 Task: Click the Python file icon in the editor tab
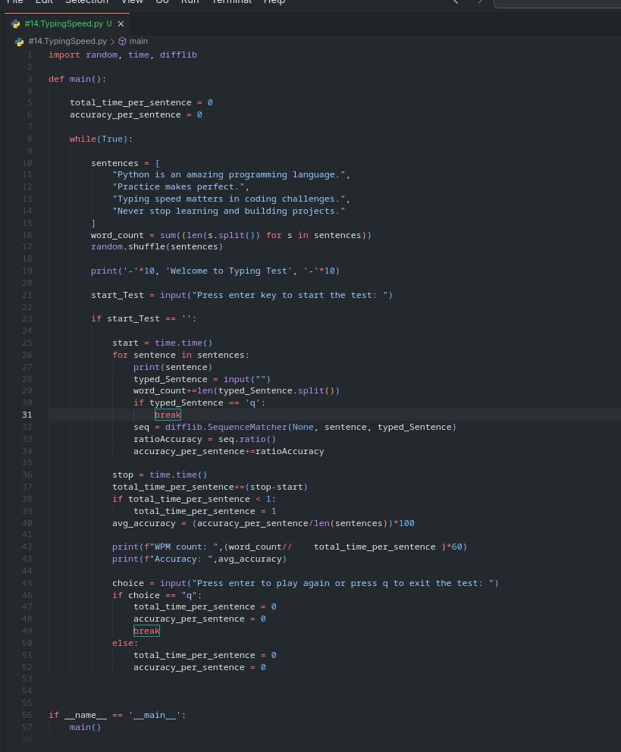15,23
